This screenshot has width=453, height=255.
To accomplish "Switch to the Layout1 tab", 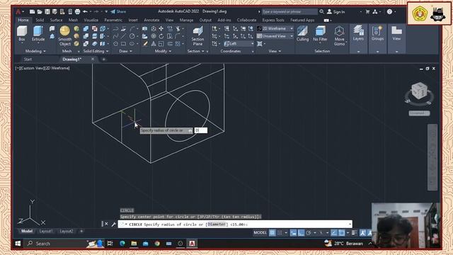I will 46,231.
